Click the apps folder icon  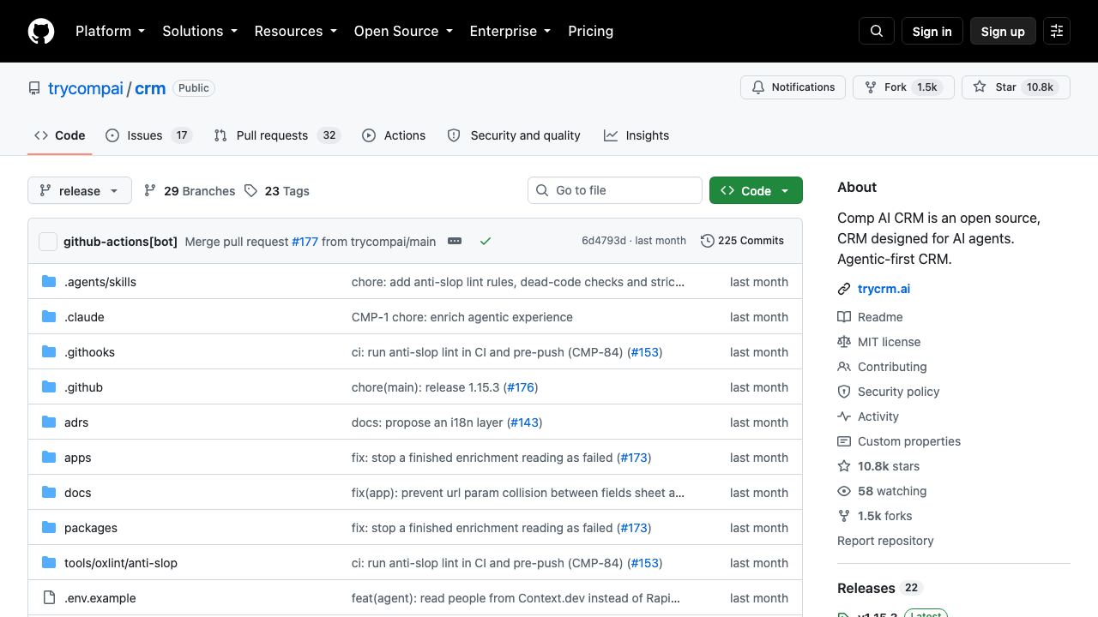click(x=49, y=458)
